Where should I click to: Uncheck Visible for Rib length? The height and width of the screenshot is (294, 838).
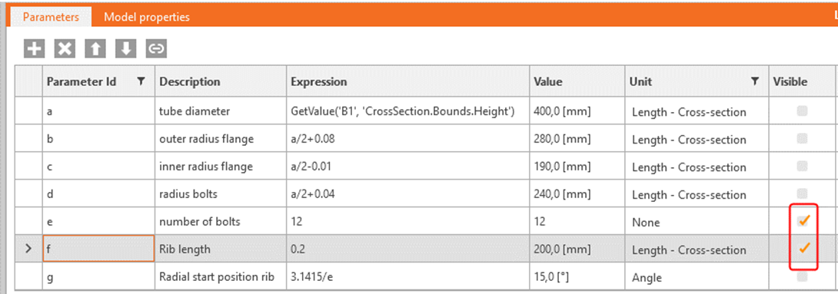803,249
